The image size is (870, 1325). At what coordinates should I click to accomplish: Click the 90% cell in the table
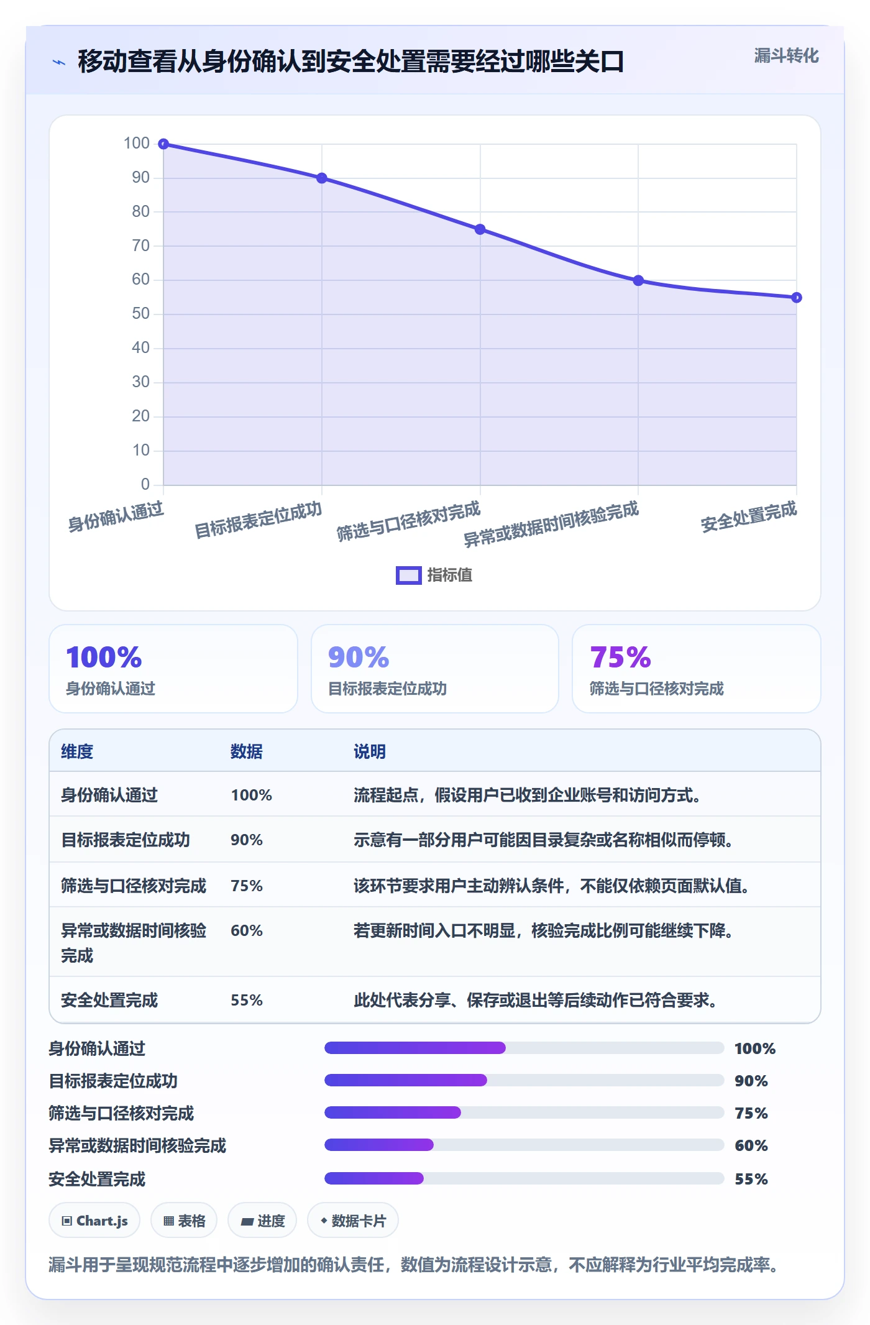tap(247, 840)
